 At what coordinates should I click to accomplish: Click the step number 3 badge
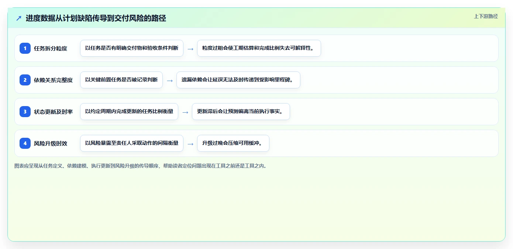[25, 112]
